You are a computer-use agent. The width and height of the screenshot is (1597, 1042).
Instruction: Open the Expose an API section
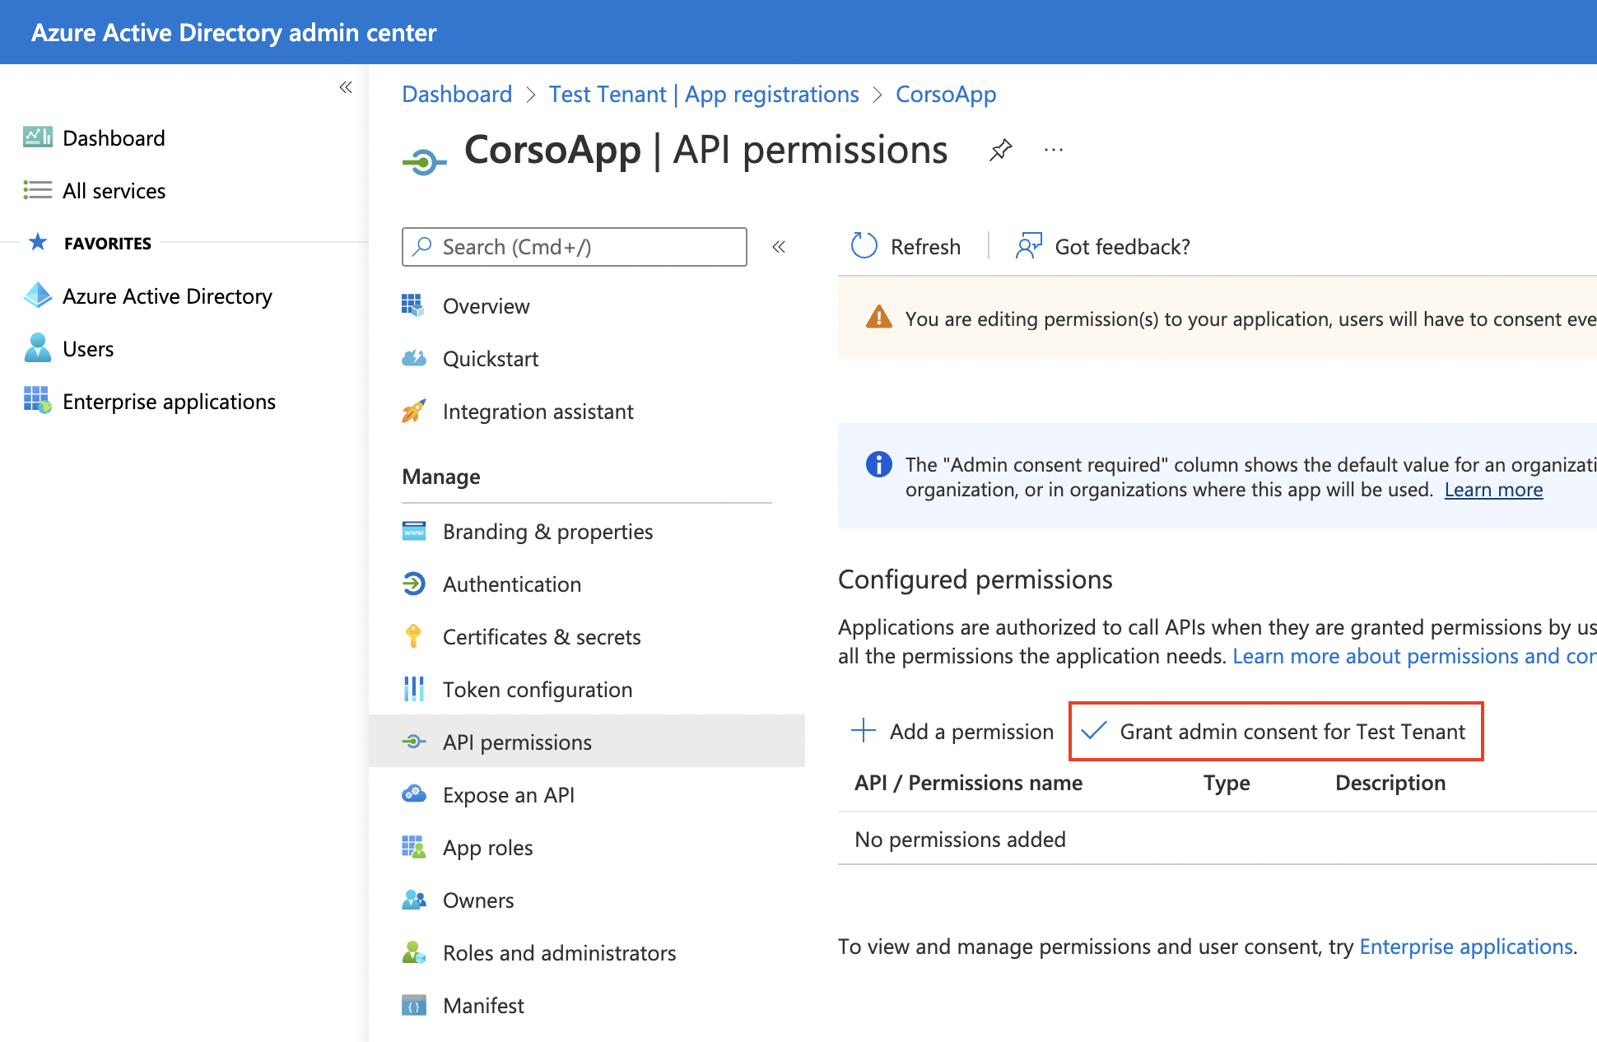[x=508, y=794]
